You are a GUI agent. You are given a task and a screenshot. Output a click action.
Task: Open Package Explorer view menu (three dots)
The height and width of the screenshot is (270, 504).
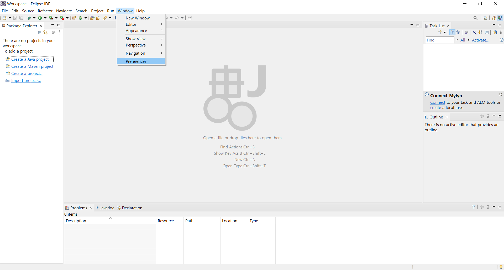[60, 33]
